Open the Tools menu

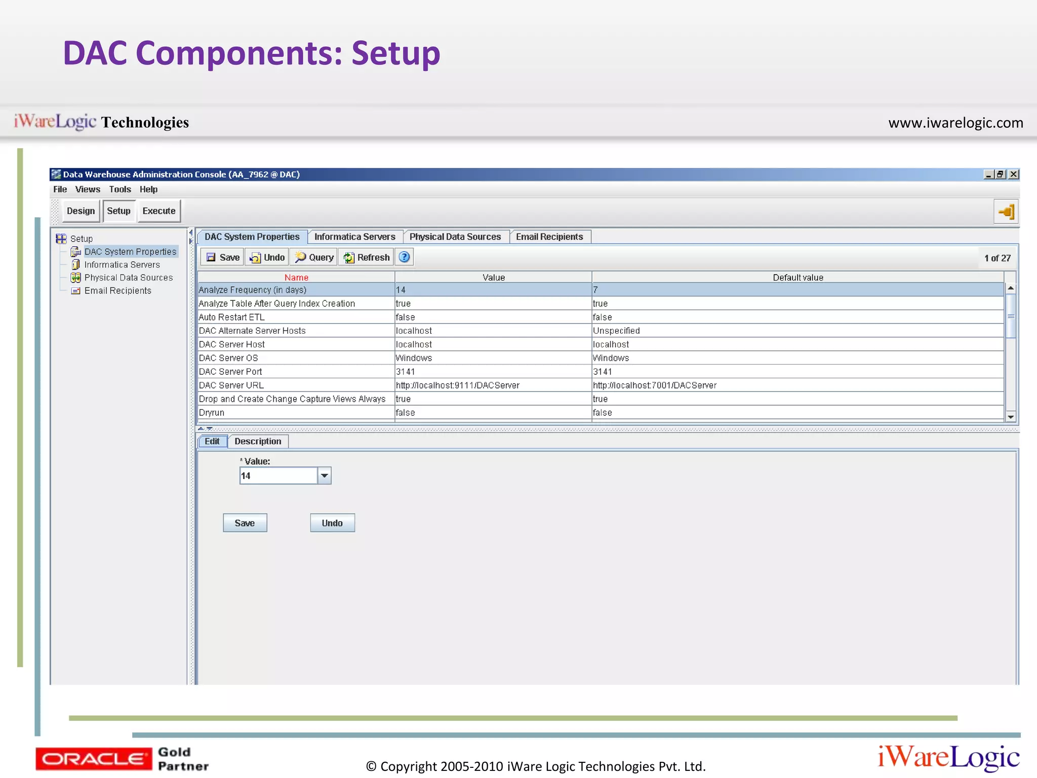point(120,189)
